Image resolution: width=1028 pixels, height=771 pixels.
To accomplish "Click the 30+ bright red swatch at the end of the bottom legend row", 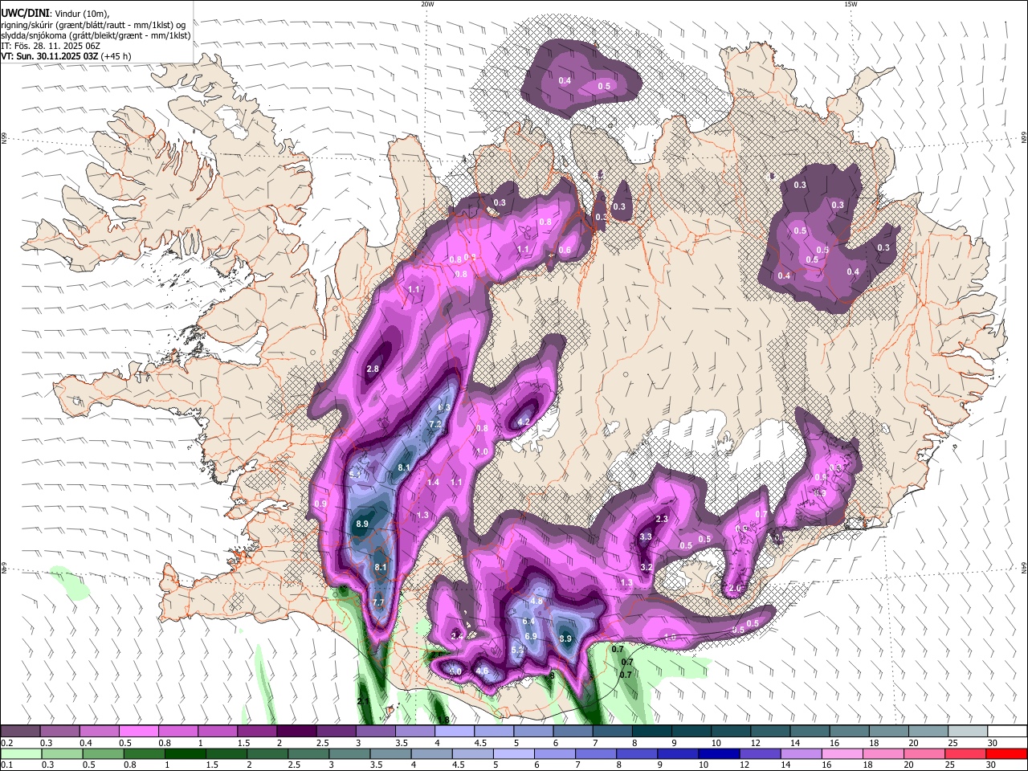I will (x=1006, y=754).
